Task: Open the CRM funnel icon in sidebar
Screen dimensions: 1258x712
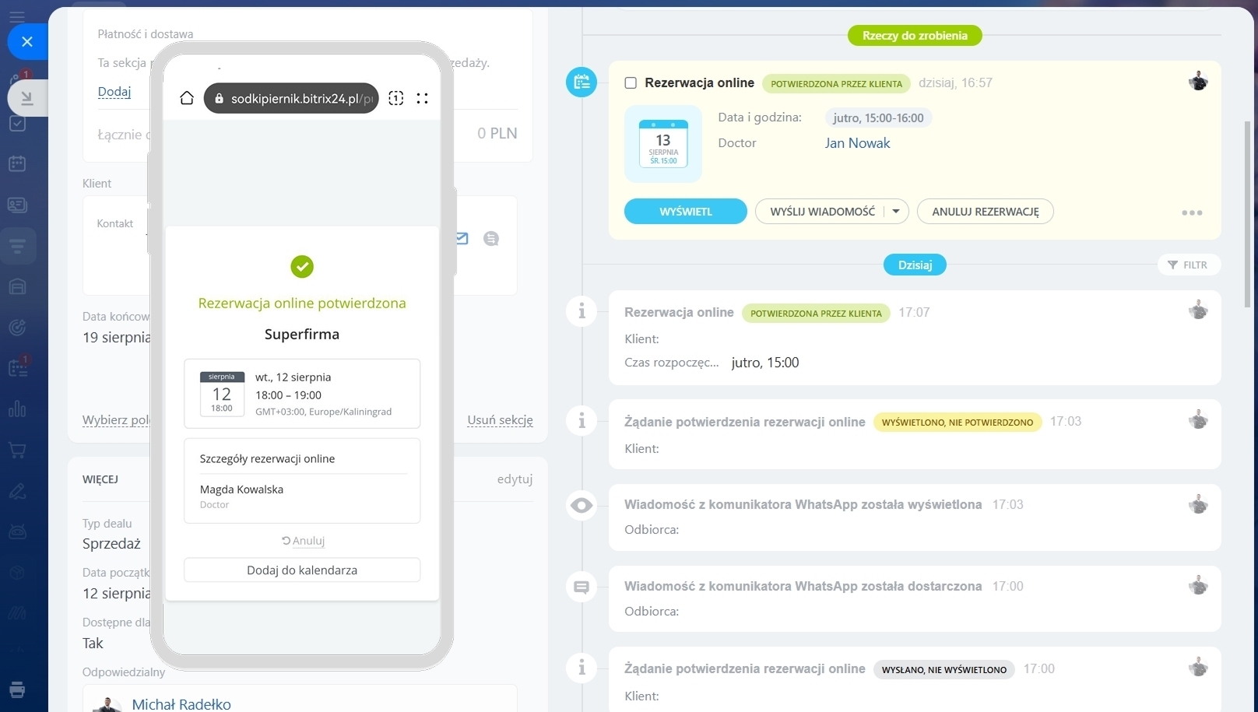Action: tap(17, 247)
